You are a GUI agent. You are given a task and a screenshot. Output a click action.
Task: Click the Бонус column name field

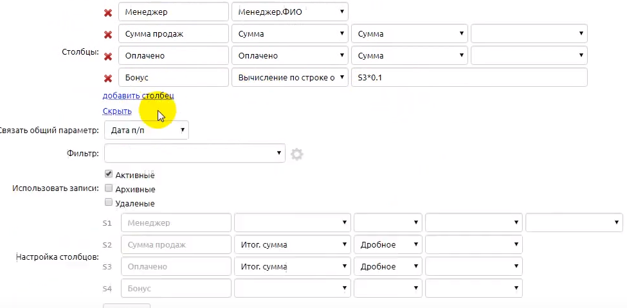pyautogui.click(x=174, y=78)
